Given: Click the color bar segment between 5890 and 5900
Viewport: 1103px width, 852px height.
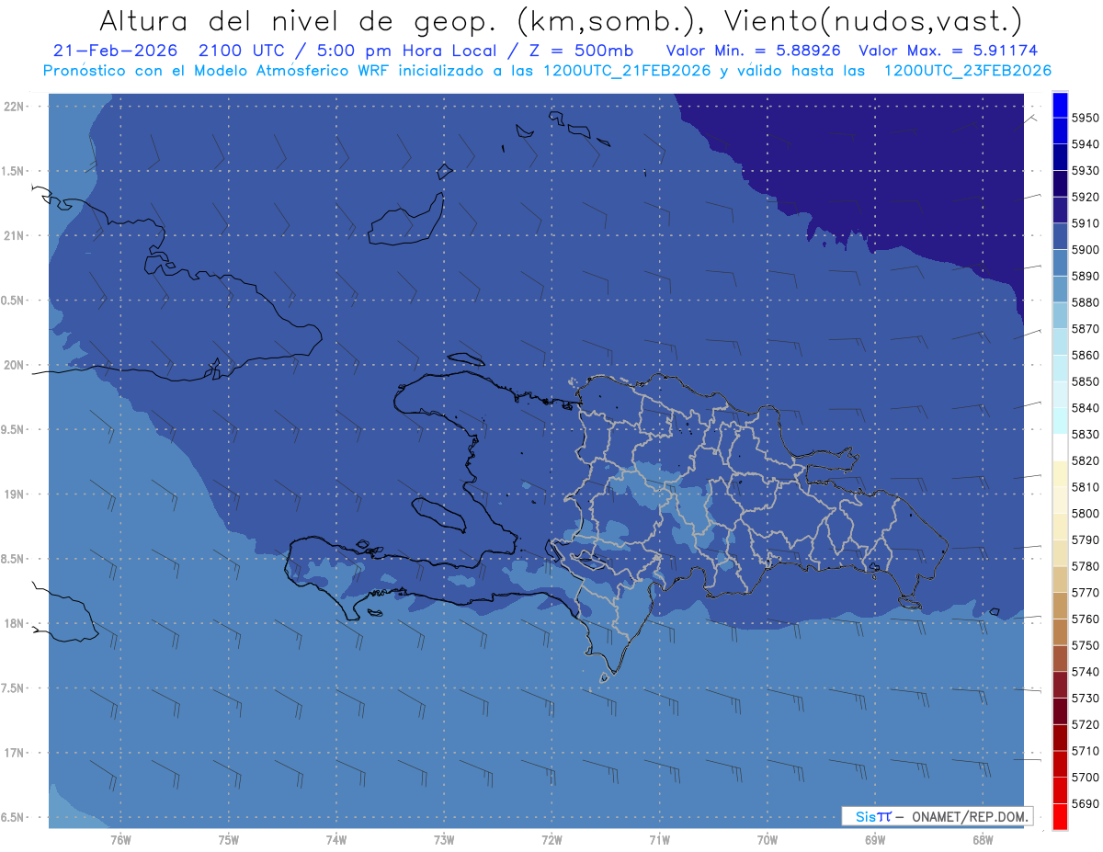Looking at the screenshot, I should pyautogui.click(x=1060, y=263).
